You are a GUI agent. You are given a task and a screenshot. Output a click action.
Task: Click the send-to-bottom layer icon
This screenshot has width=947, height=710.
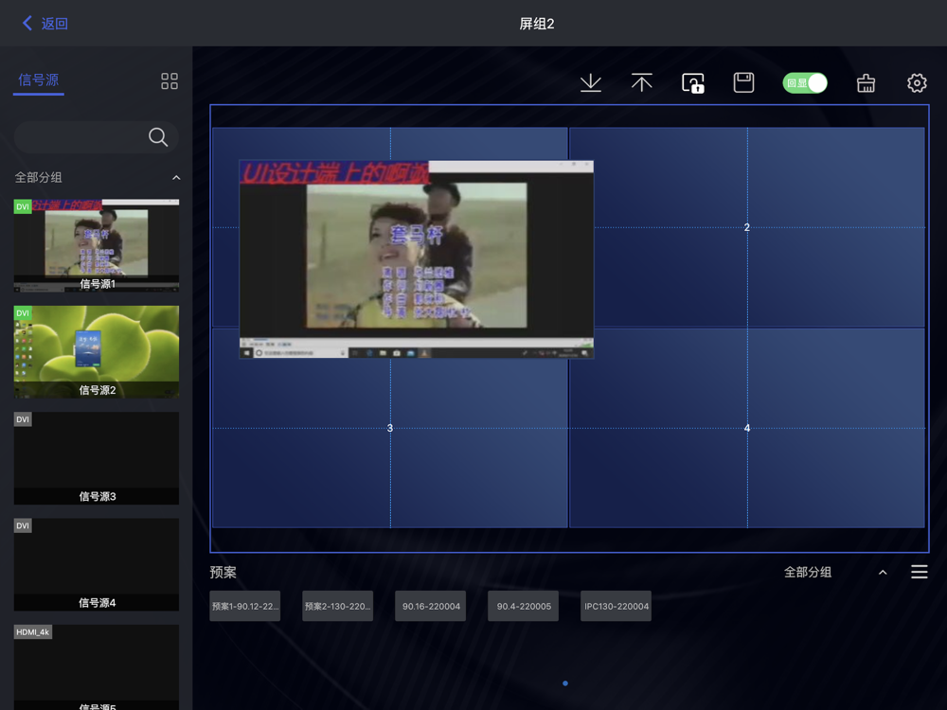point(591,82)
